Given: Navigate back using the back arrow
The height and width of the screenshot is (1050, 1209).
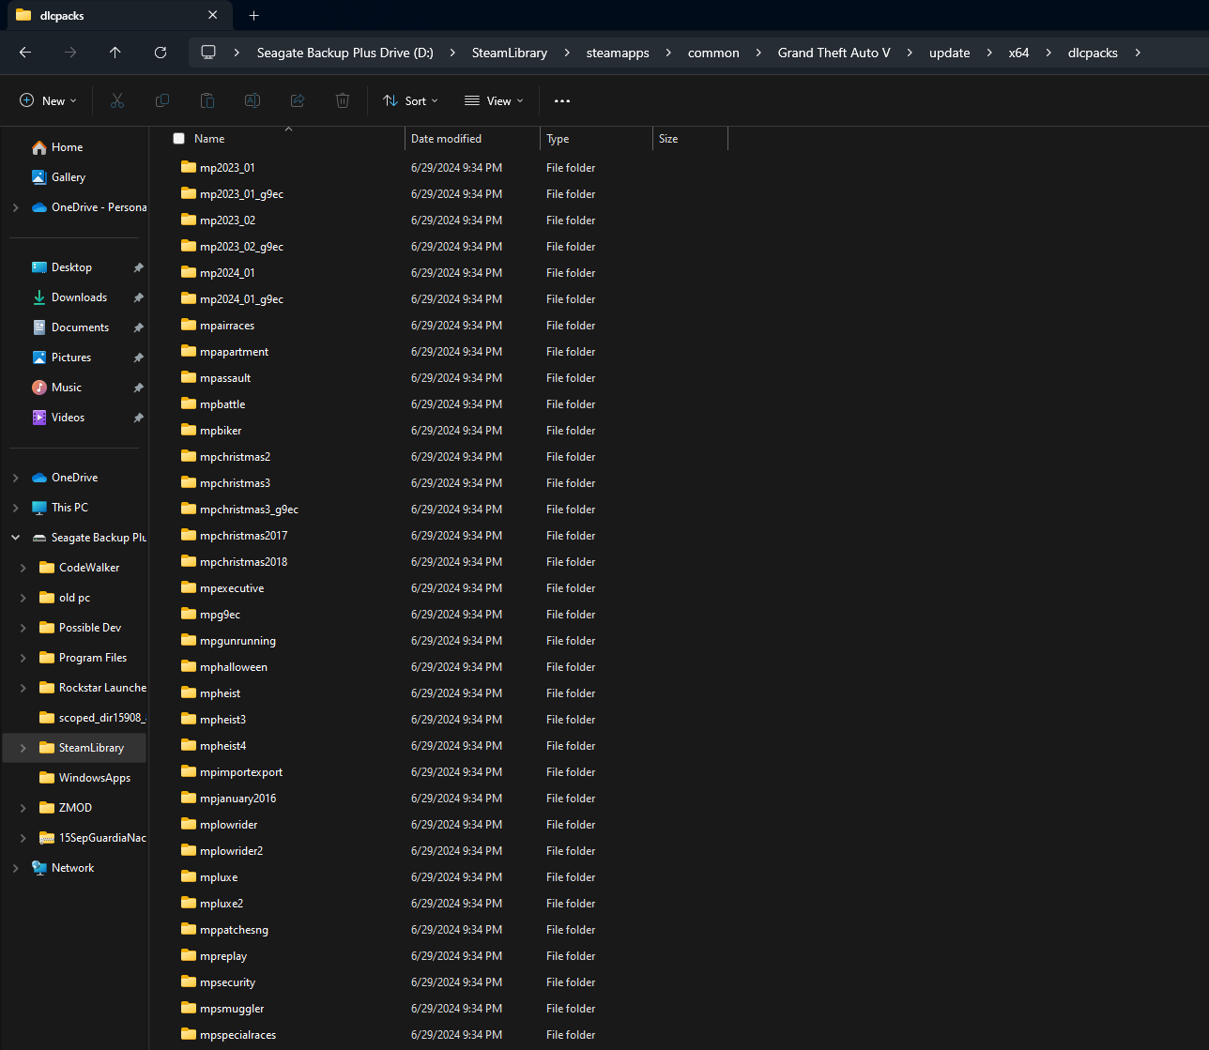Looking at the screenshot, I should pos(24,53).
